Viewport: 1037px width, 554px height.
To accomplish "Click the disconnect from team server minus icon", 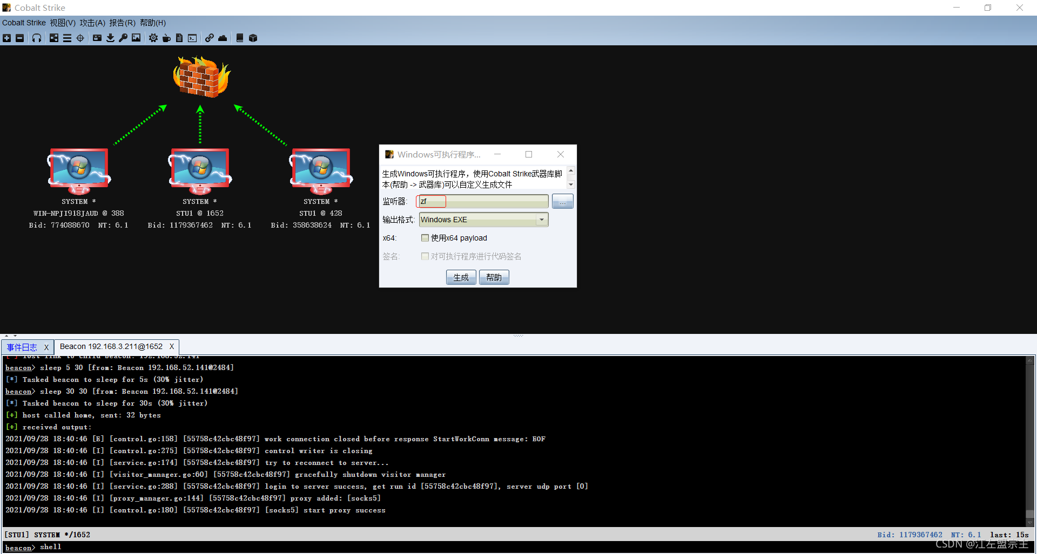I will tap(19, 38).
